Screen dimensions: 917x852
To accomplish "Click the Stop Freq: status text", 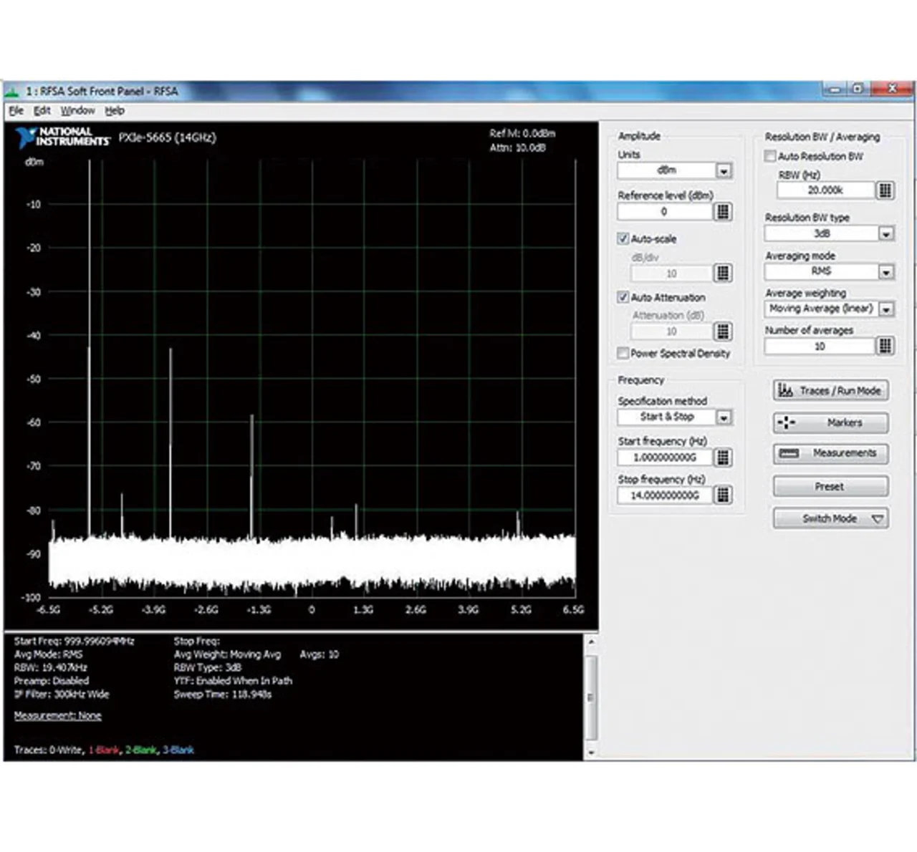I will tap(196, 642).
